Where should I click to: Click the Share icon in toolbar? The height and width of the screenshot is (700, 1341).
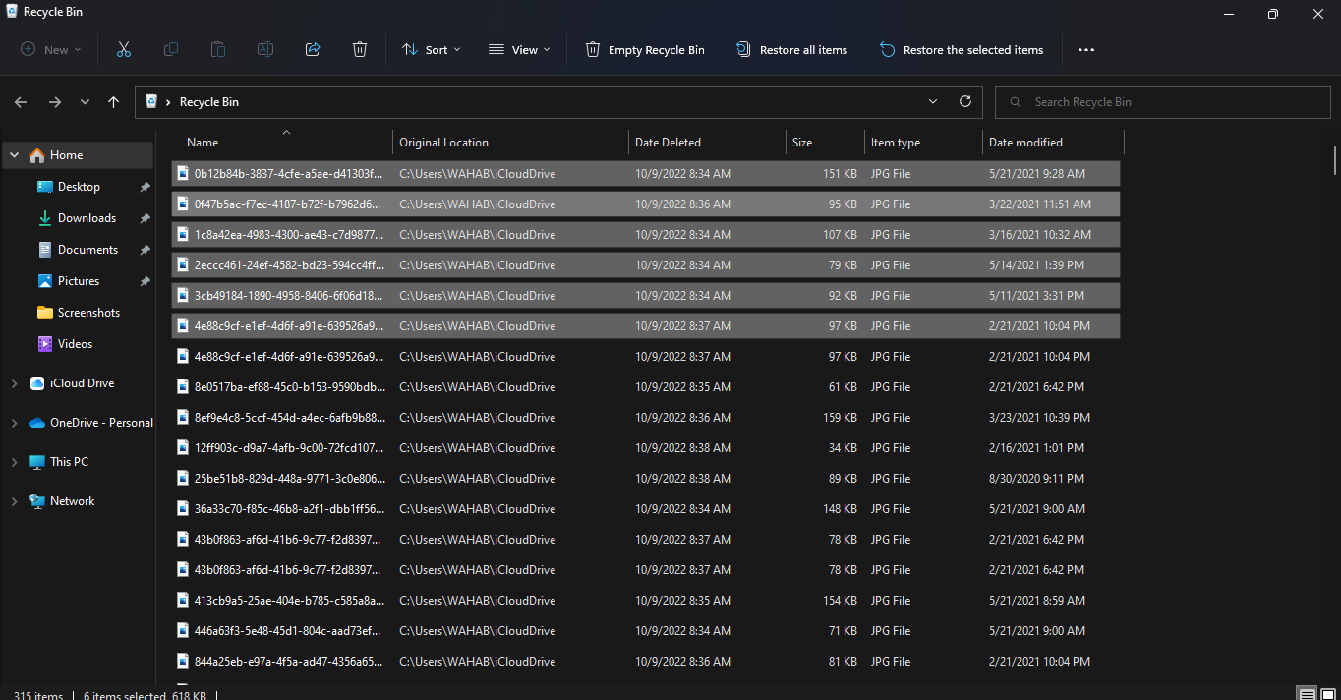pyautogui.click(x=313, y=50)
